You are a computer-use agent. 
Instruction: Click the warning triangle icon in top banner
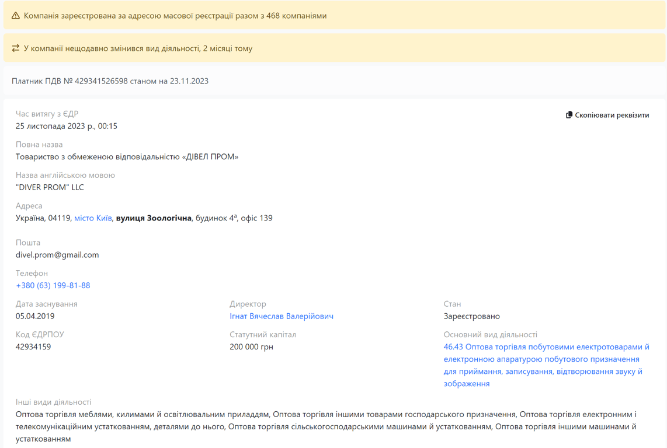(x=16, y=16)
